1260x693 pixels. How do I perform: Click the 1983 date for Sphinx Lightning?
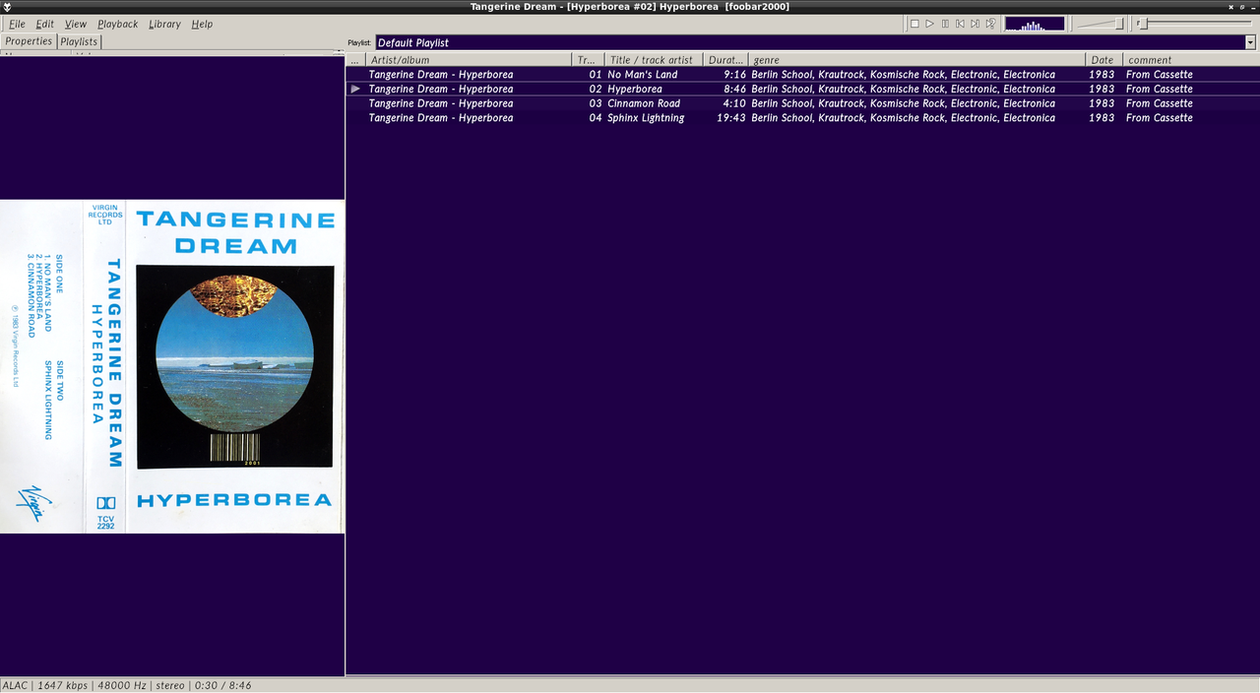pyautogui.click(x=1102, y=117)
